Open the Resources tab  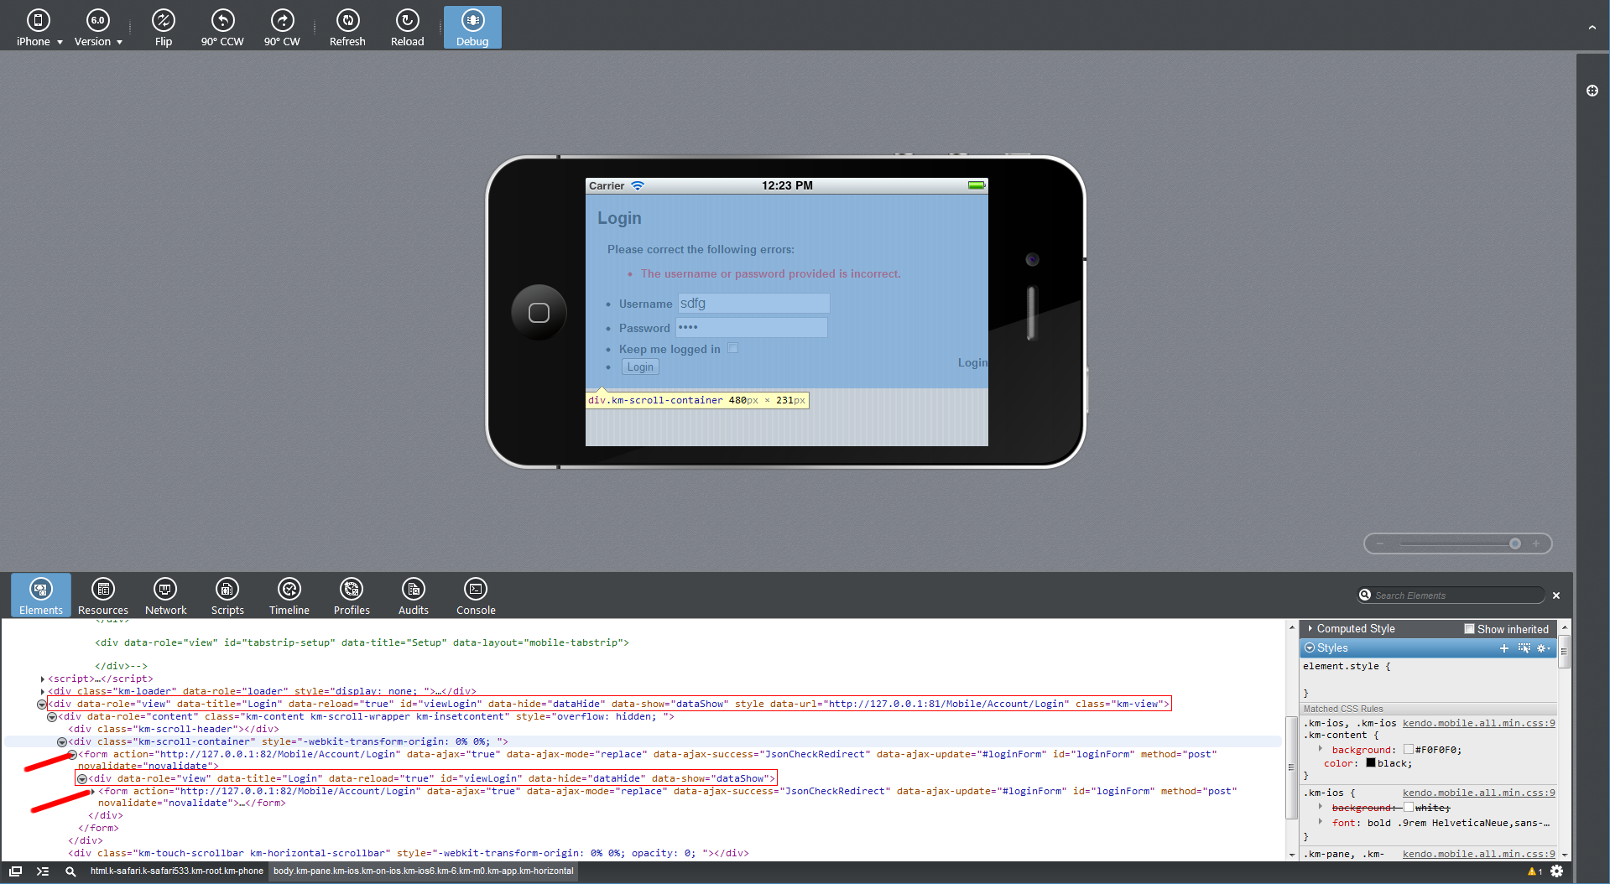(103, 595)
